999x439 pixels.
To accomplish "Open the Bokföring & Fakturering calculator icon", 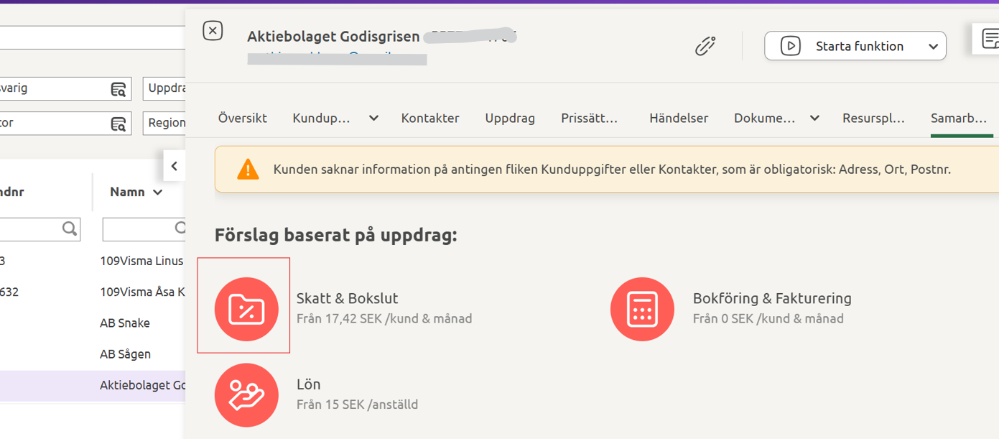I will pyautogui.click(x=642, y=309).
